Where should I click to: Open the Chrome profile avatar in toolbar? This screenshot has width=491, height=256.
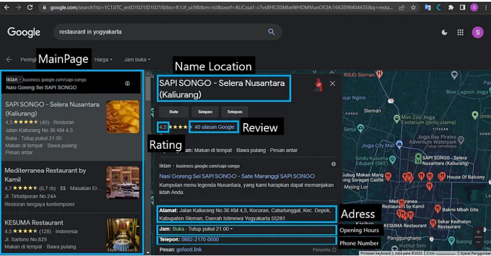pyautogui.click(x=474, y=7)
